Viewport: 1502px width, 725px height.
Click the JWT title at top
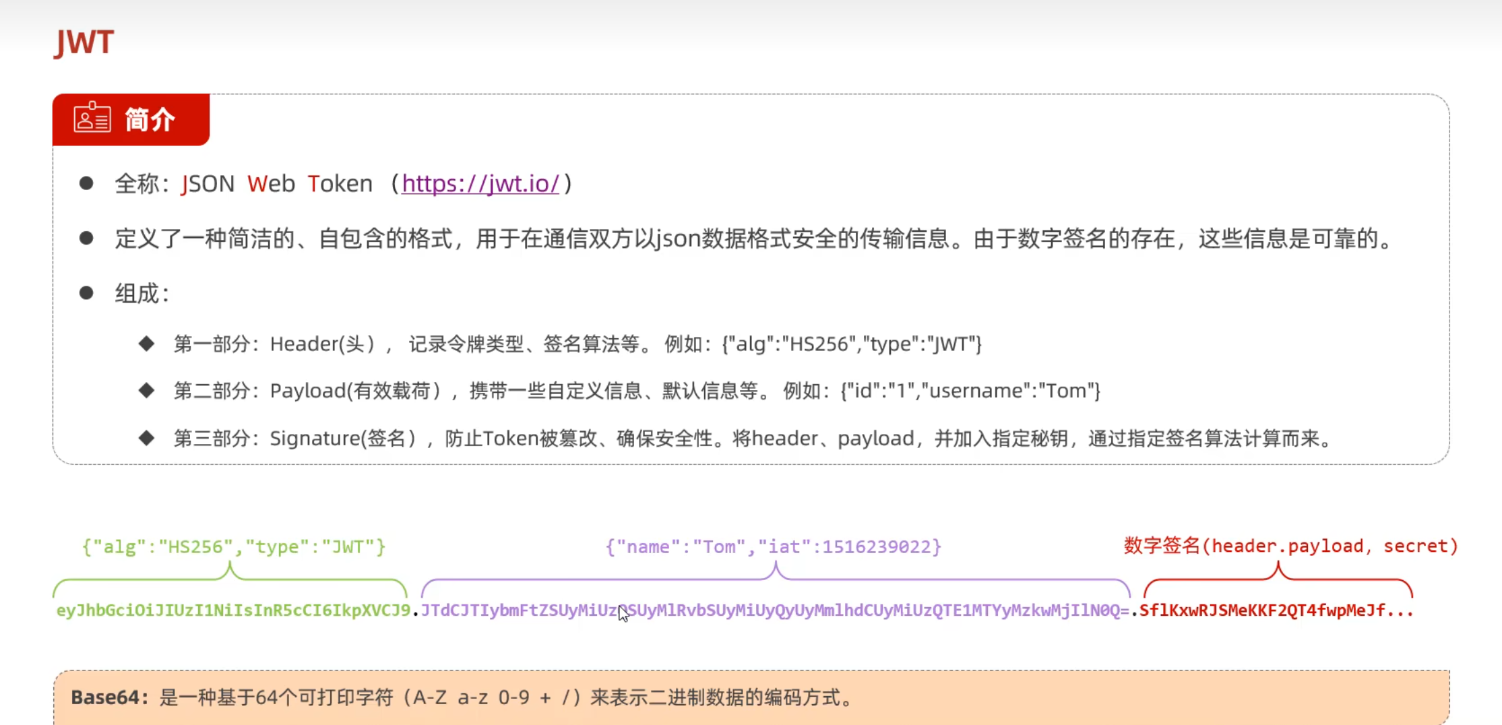(84, 42)
